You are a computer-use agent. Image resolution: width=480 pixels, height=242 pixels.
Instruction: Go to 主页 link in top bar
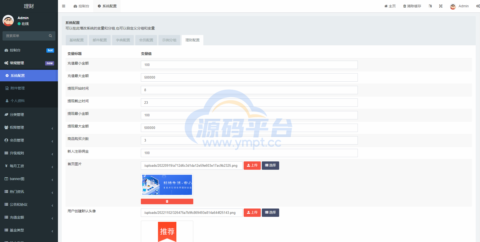pyautogui.click(x=390, y=6)
